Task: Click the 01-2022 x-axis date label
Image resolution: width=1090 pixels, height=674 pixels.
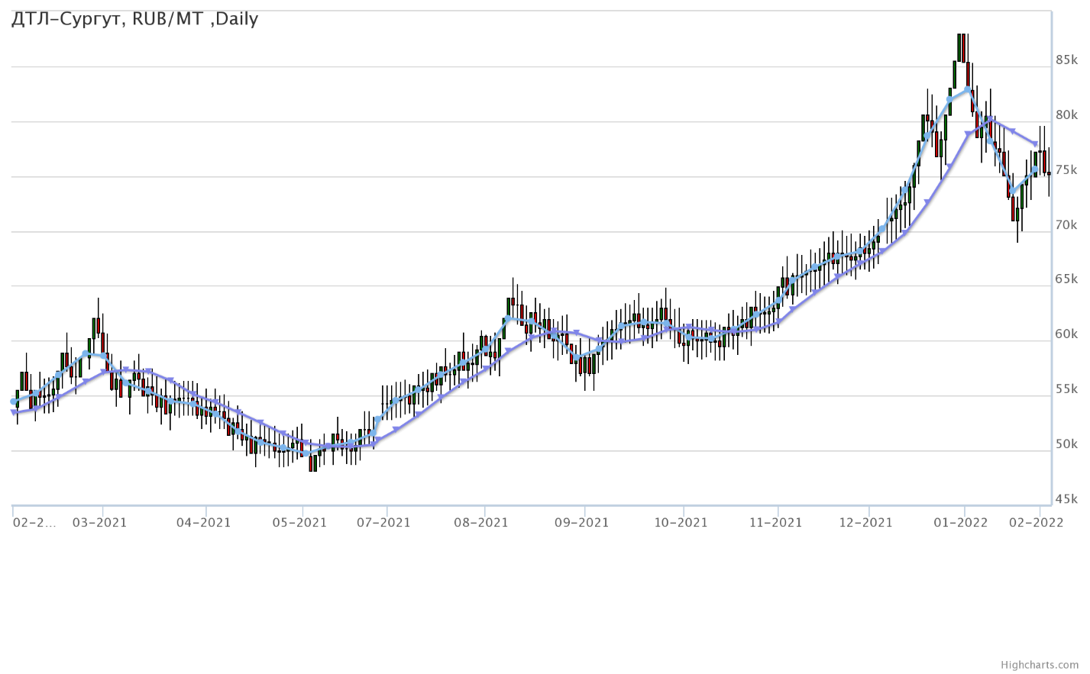Action: click(x=961, y=523)
